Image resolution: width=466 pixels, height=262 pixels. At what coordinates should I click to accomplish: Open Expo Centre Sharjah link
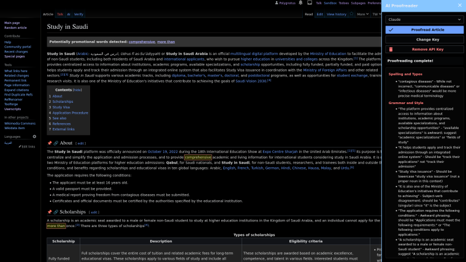(280, 152)
